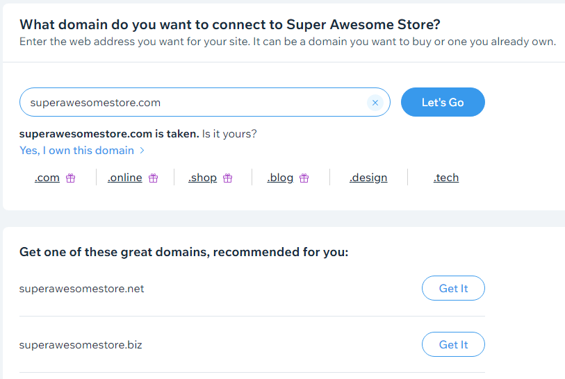
Task: Click the superawesomestore.biz domain text
Action: (81, 345)
